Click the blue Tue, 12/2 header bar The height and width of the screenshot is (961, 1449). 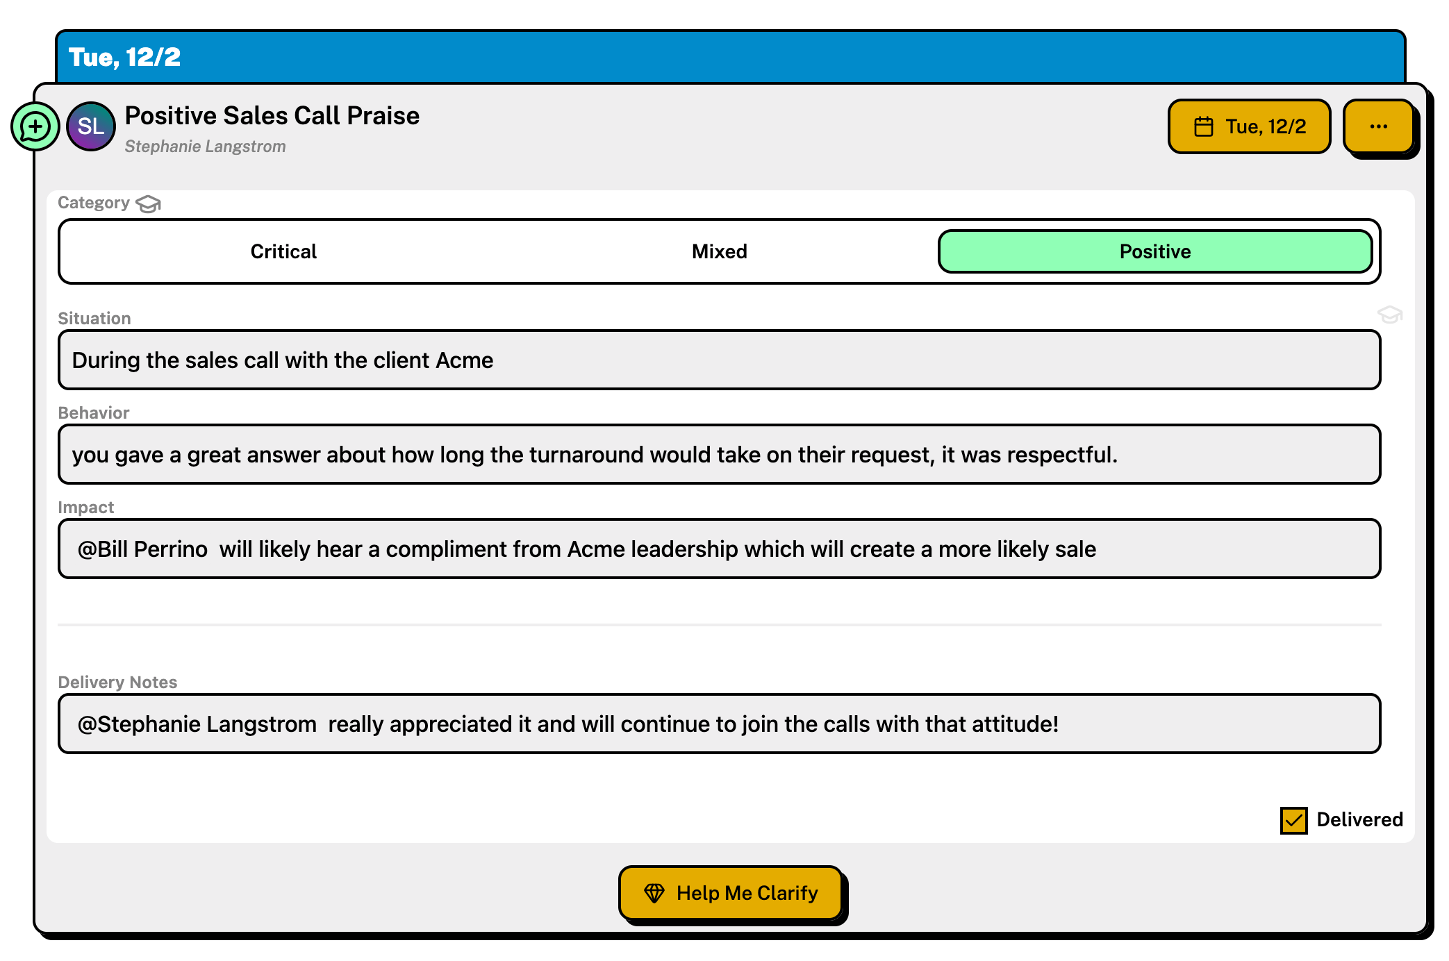[x=729, y=57]
